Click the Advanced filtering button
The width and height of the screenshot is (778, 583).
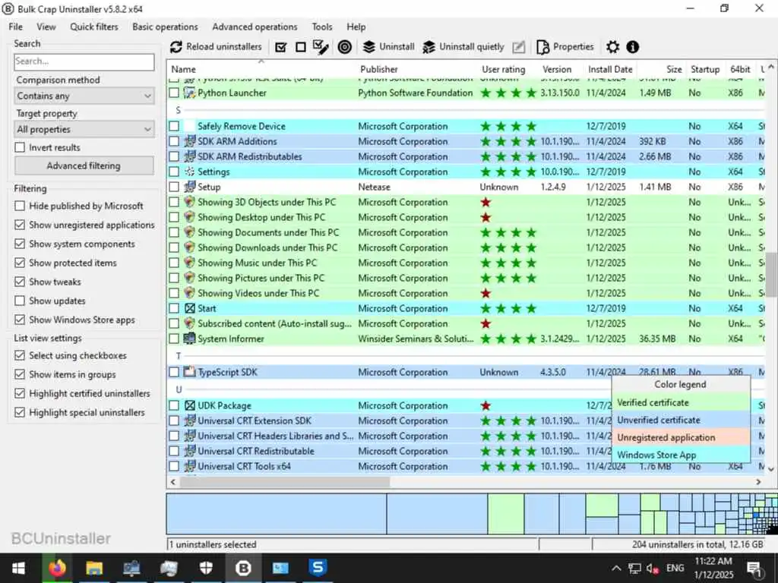(84, 165)
